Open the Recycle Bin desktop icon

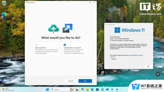pyautogui.click(x=4, y=4)
